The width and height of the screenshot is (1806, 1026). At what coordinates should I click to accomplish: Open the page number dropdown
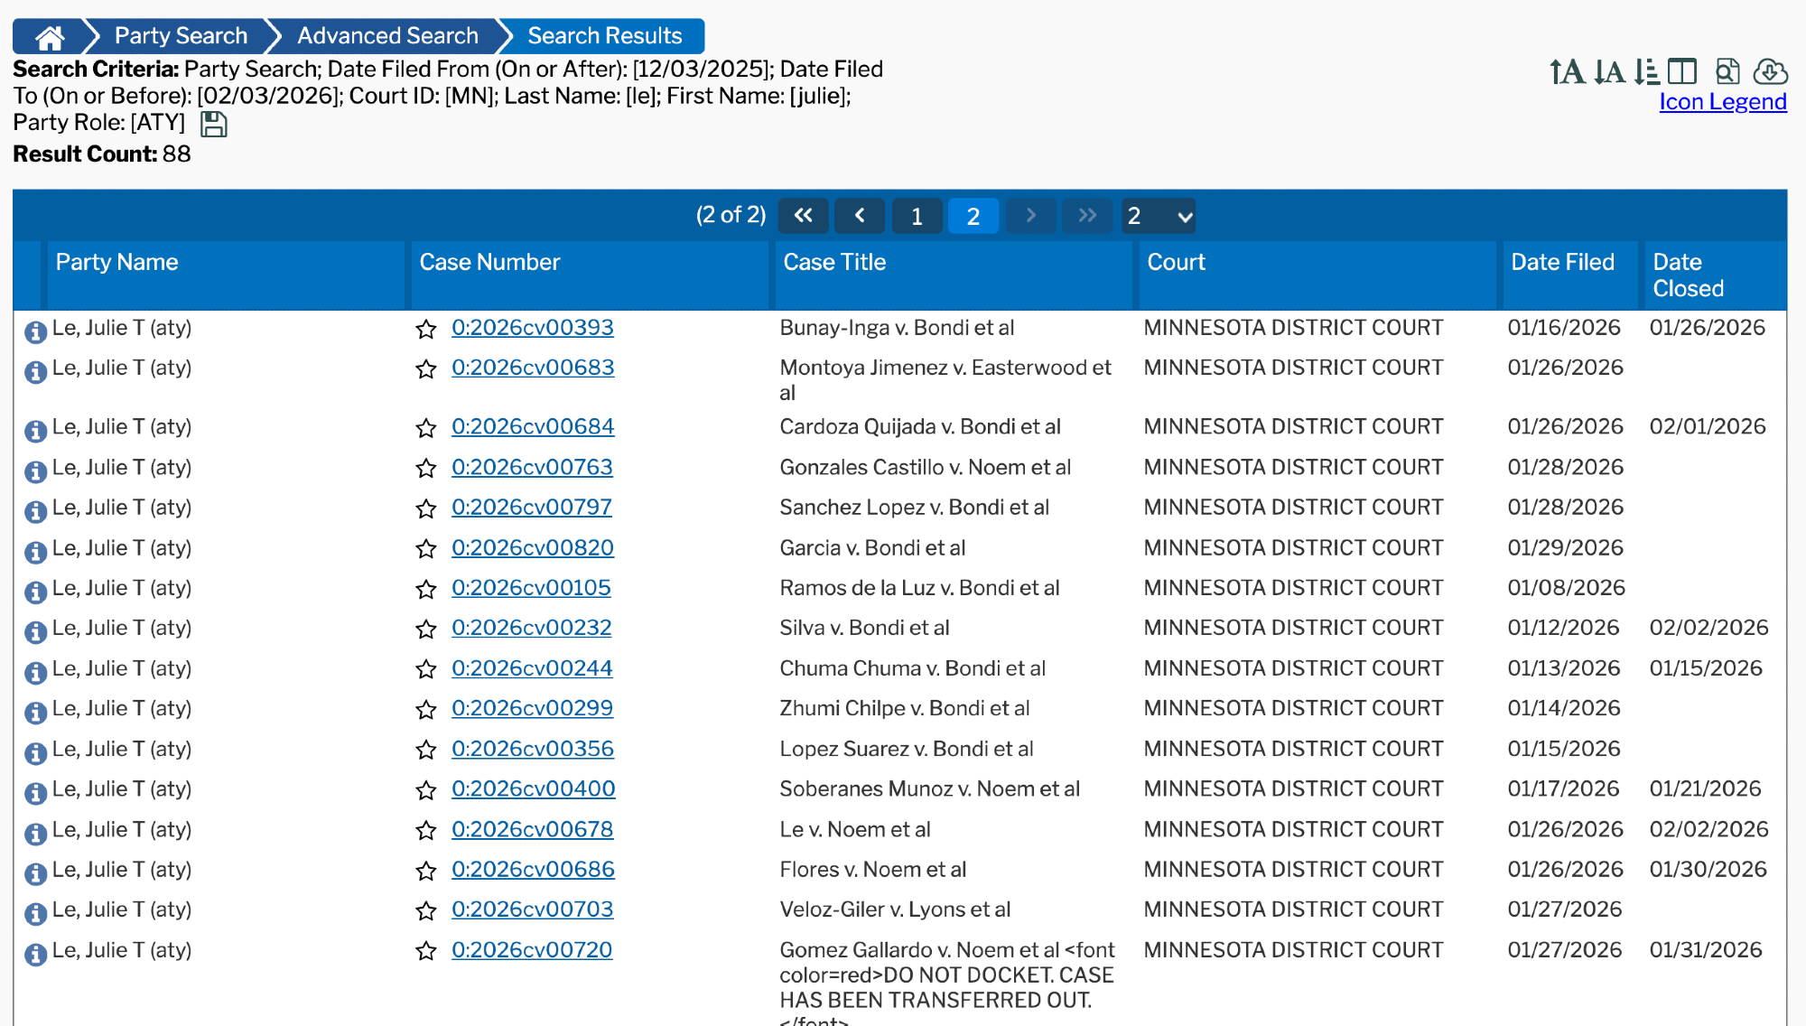click(1159, 217)
